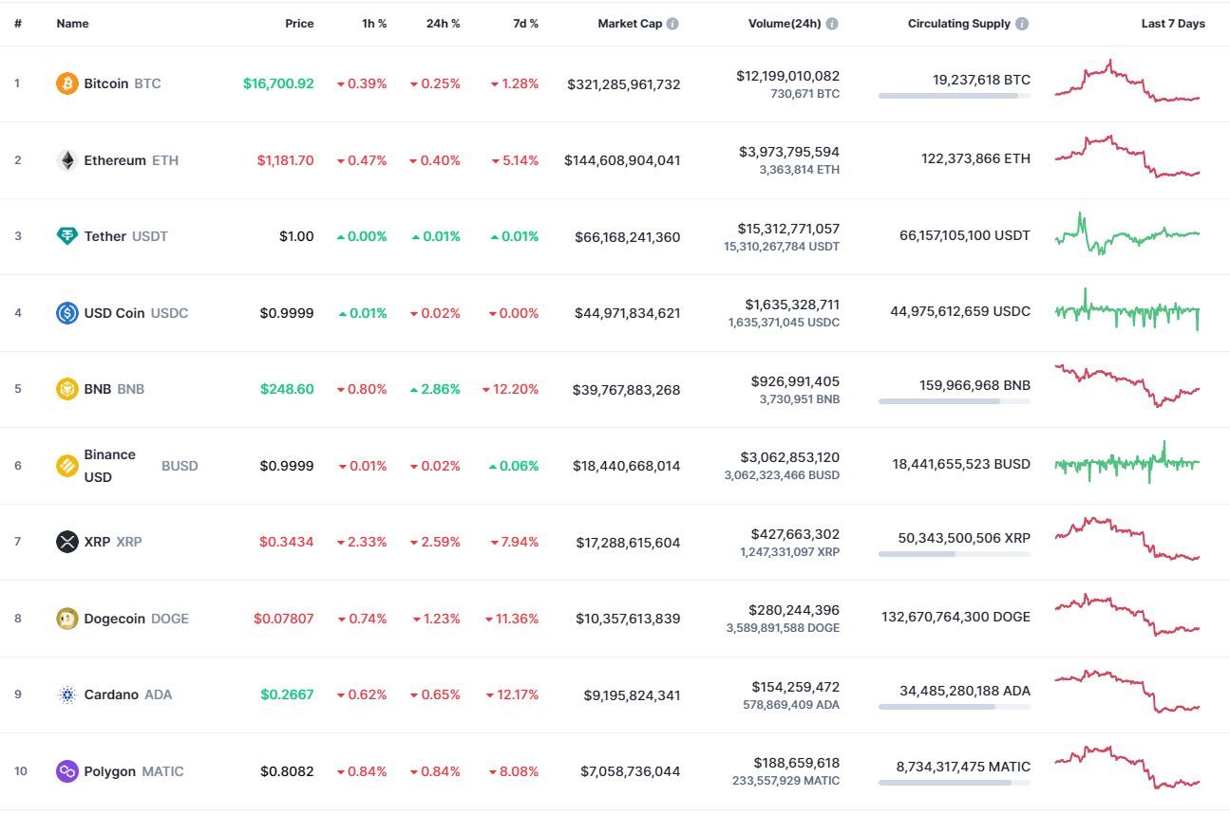Click the Ethereum diamond logo icon
The height and width of the screenshot is (815, 1230).
(x=66, y=160)
